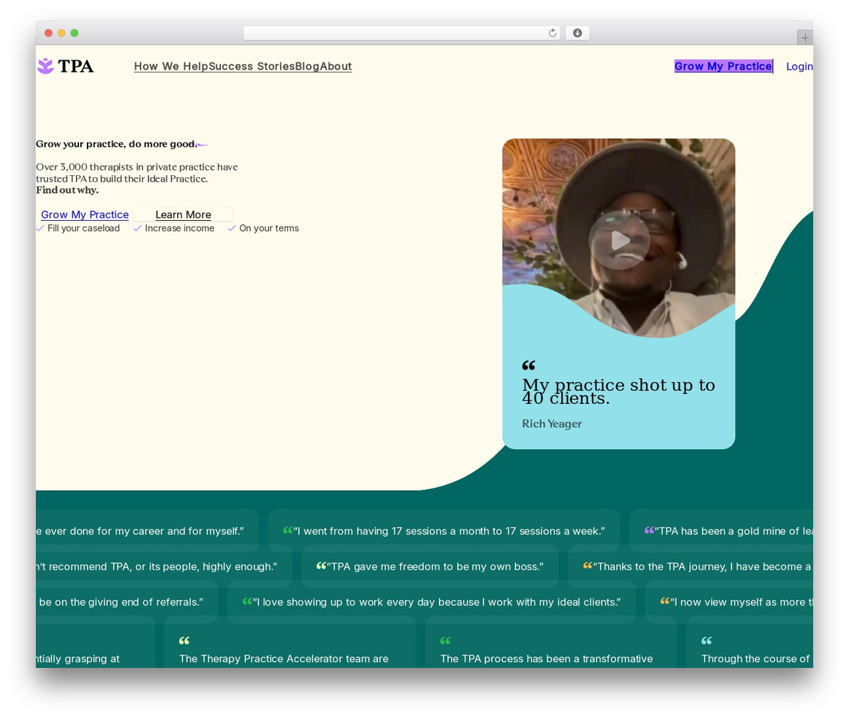Image resolution: width=849 pixels, height=719 pixels.
Task: Click the Learn More button
Action: coord(183,215)
